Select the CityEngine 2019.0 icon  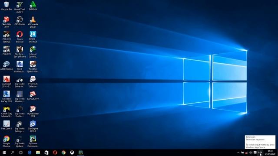coord(33,127)
